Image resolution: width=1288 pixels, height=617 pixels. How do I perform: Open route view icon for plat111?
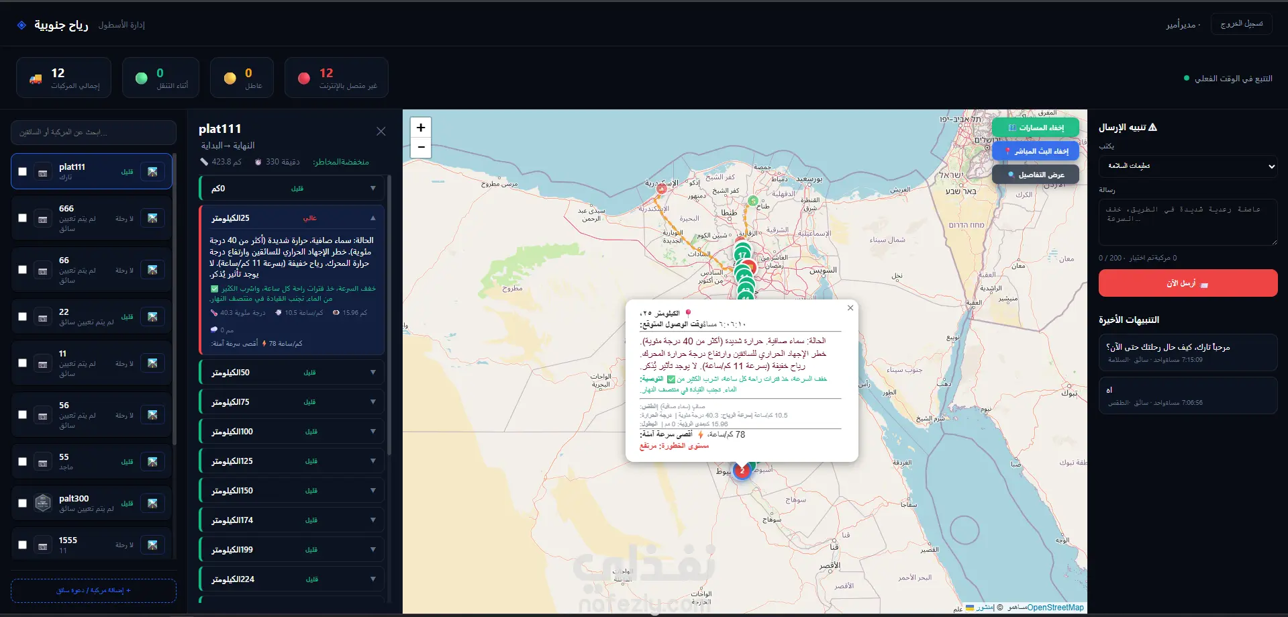pyautogui.click(x=152, y=172)
